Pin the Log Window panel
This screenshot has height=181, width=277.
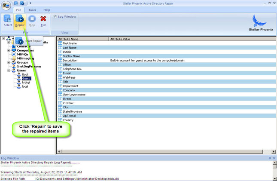point(270,158)
